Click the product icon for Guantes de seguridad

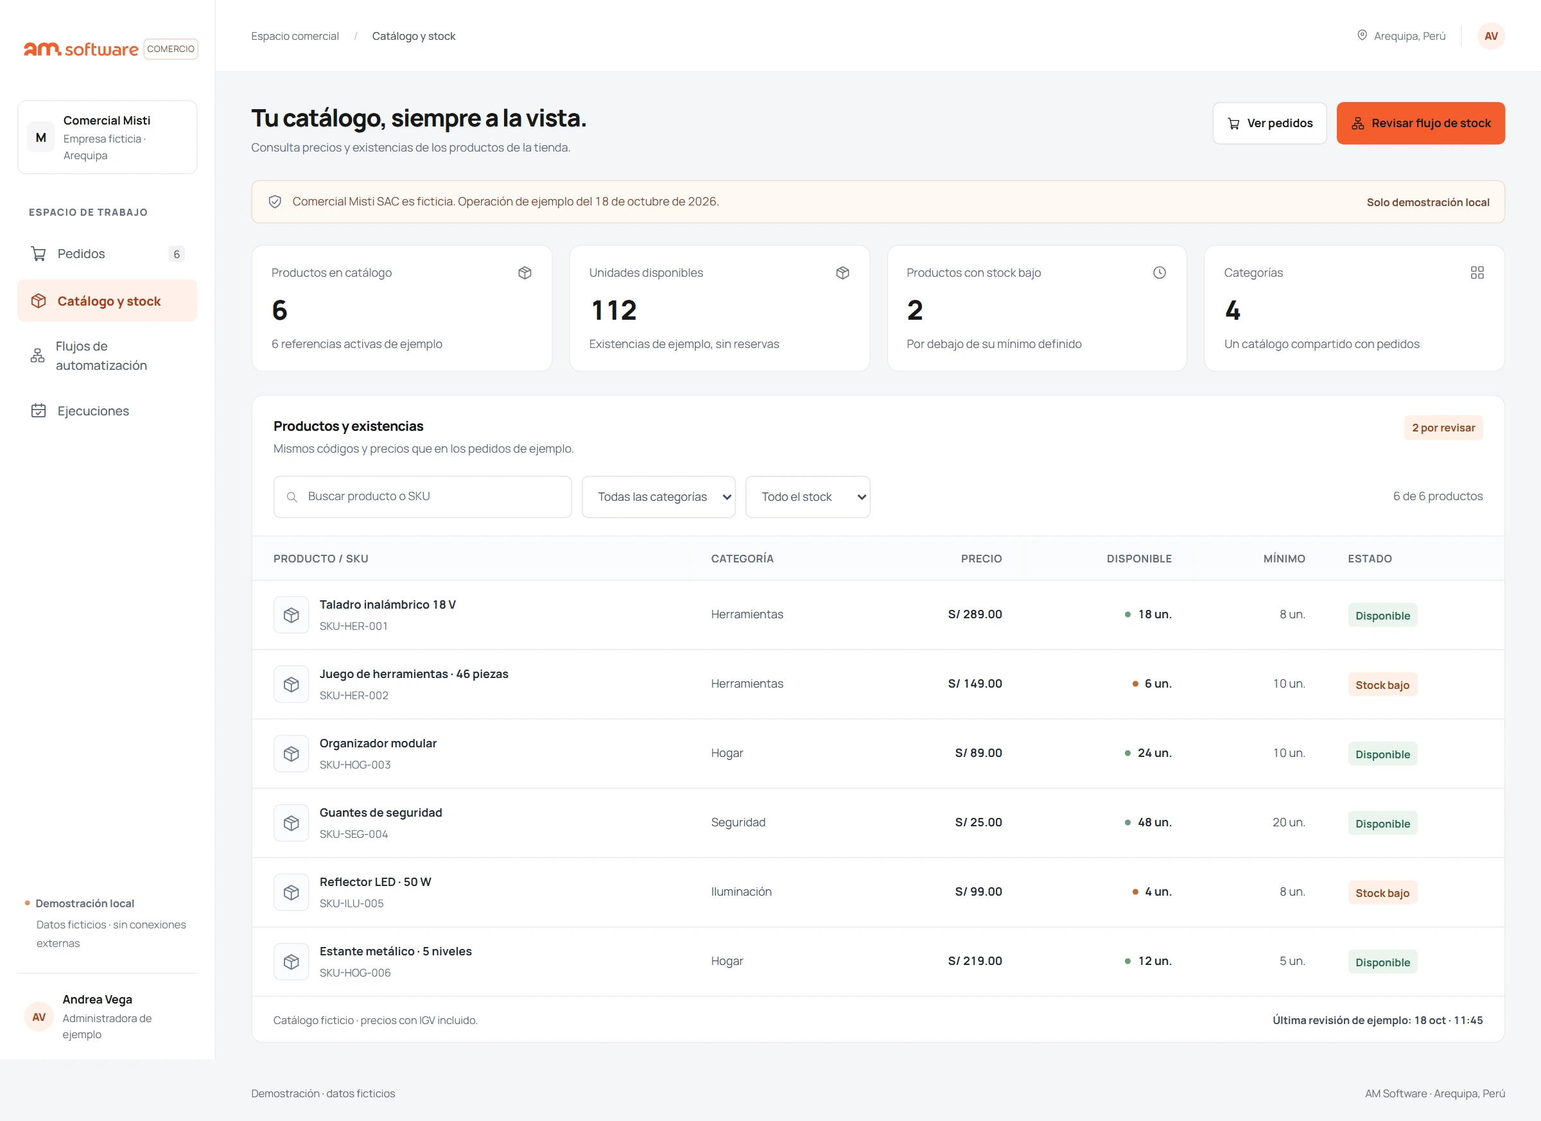[292, 822]
